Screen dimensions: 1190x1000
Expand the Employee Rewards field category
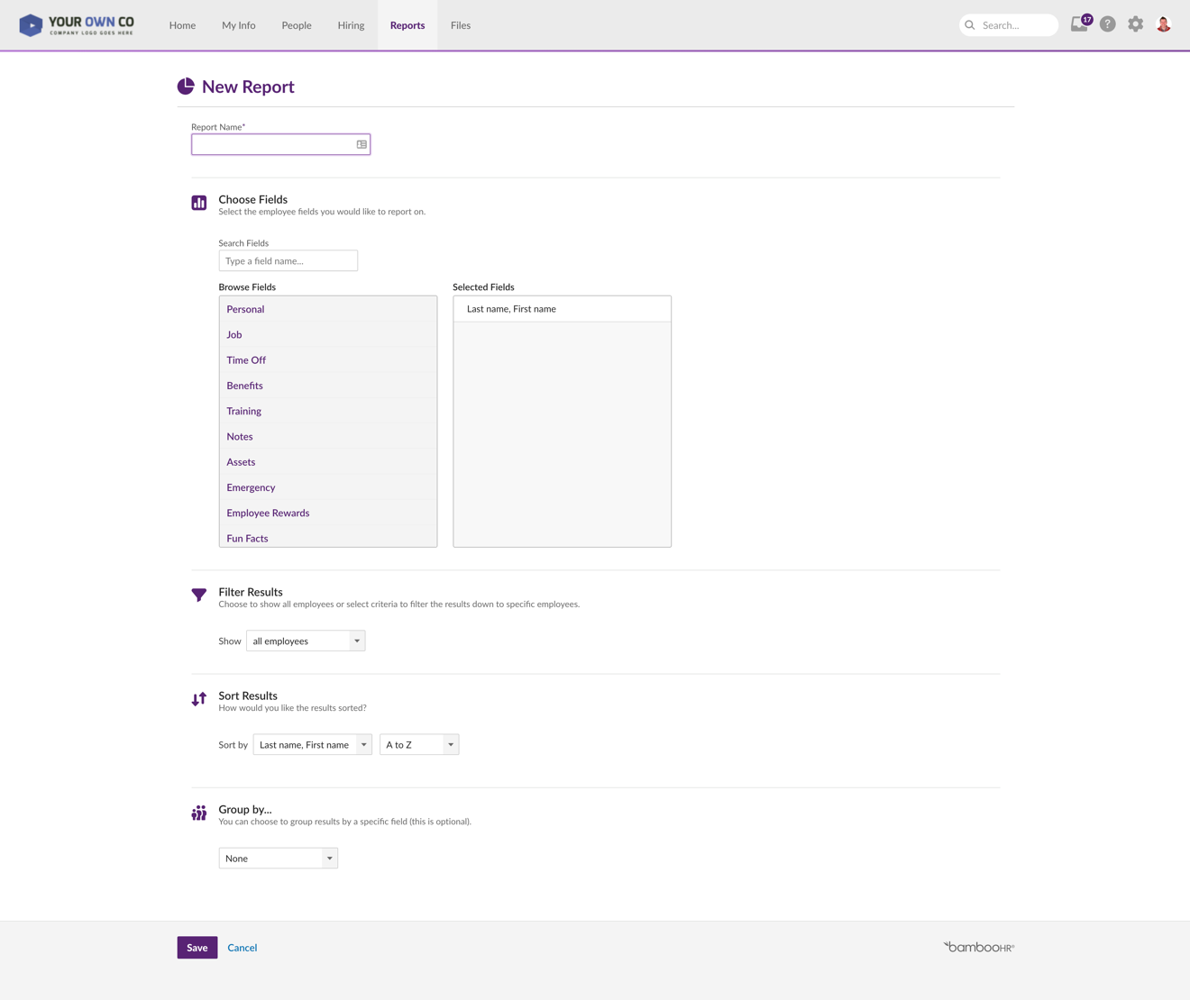(328, 513)
